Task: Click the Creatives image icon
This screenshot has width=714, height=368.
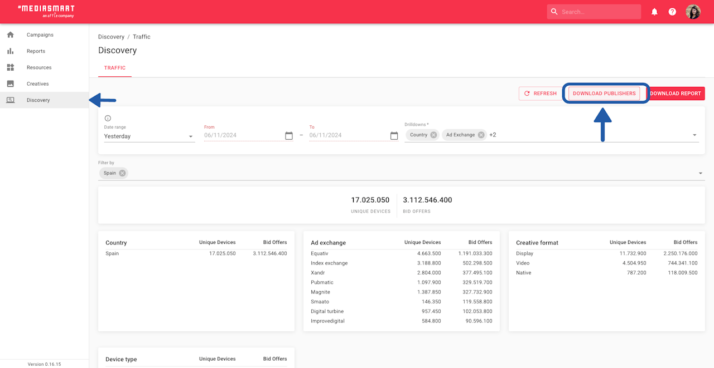Action: [10, 84]
